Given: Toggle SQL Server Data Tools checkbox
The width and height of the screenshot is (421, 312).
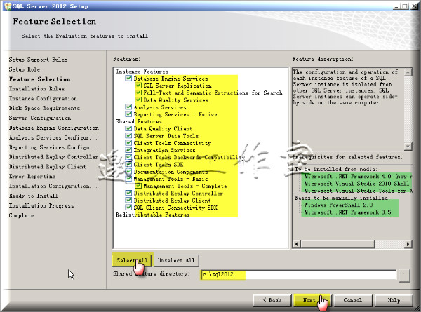Looking at the screenshot, I should point(128,136).
